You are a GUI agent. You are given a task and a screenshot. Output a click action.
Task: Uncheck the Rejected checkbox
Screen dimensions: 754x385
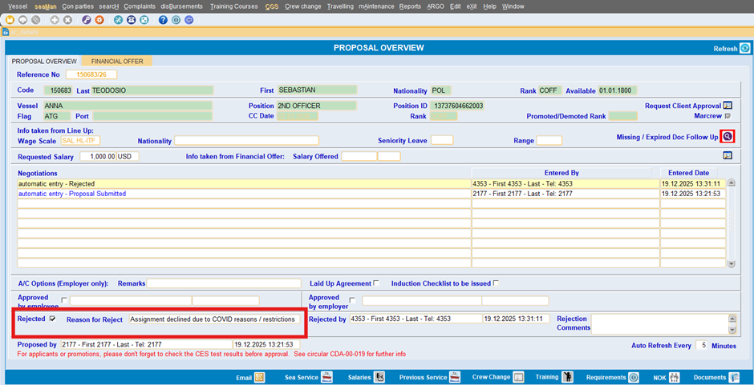point(53,319)
